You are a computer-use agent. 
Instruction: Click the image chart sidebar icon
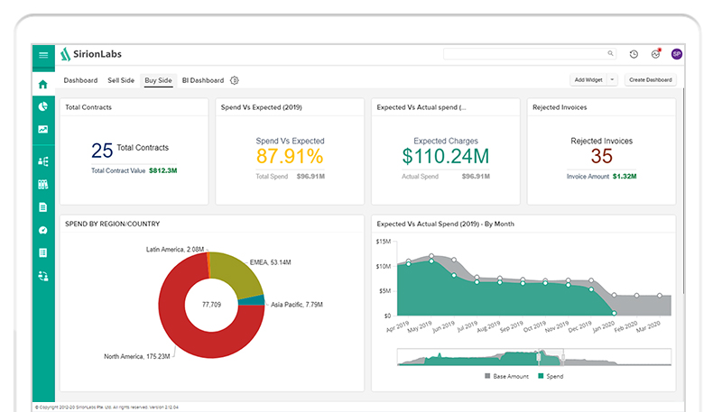point(42,130)
